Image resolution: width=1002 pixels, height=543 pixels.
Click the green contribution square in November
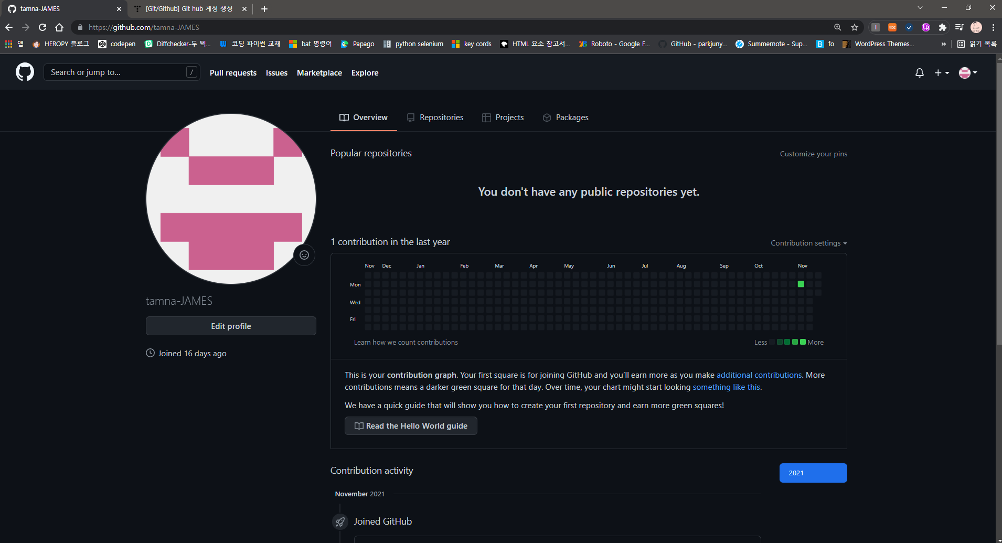(801, 284)
